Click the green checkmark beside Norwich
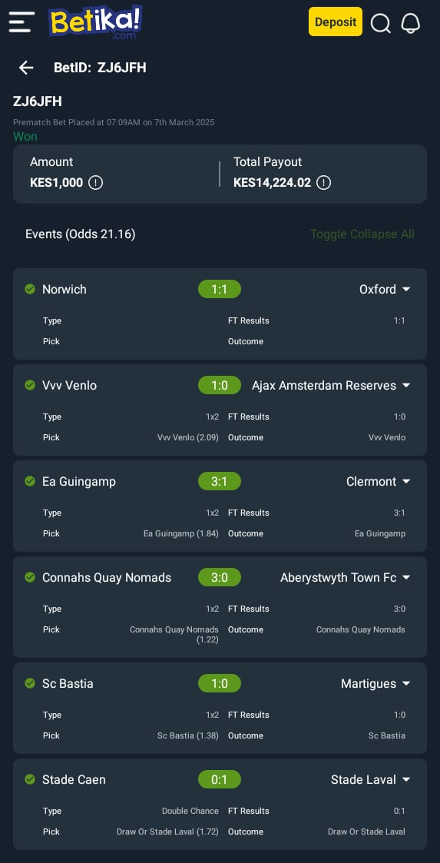Screen dimensions: 440x863 point(30,289)
